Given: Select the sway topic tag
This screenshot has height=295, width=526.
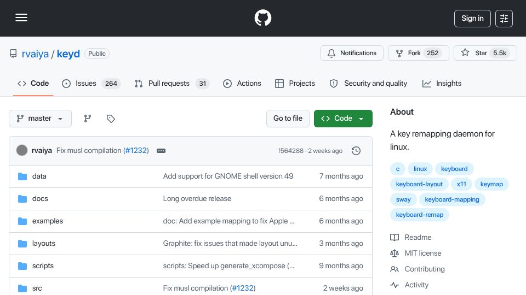Looking at the screenshot, I should coord(403,200).
